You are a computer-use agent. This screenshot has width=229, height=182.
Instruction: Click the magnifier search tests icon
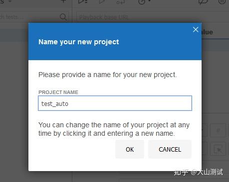pos(63,17)
